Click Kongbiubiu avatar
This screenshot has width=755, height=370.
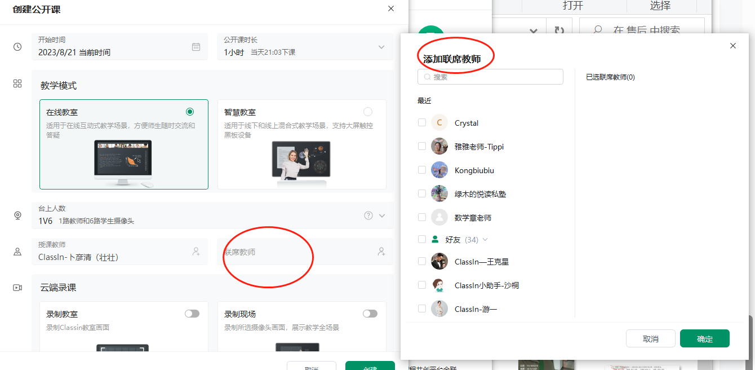click(x=439, y=170)
